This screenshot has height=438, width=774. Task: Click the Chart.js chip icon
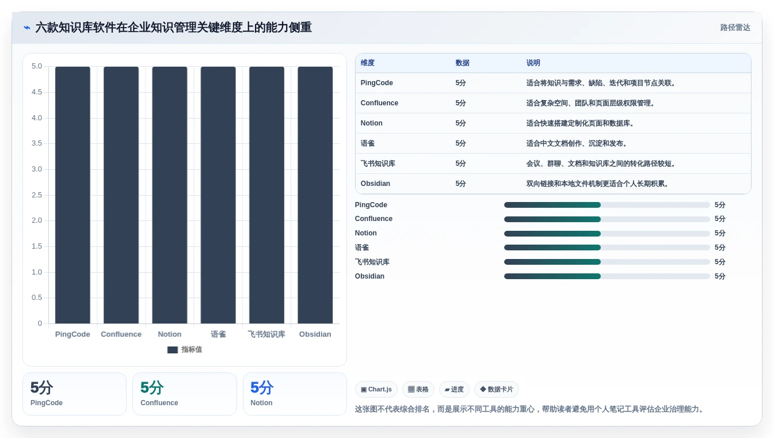(x=364, y=390)
